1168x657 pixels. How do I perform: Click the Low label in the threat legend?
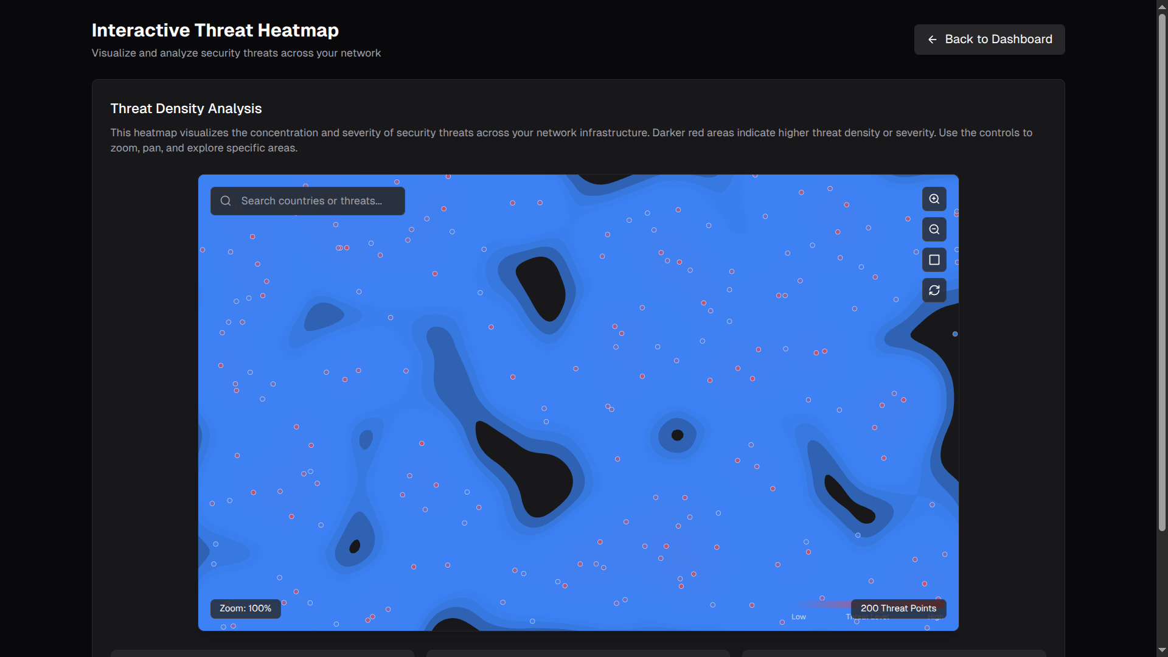coord(798,617)
